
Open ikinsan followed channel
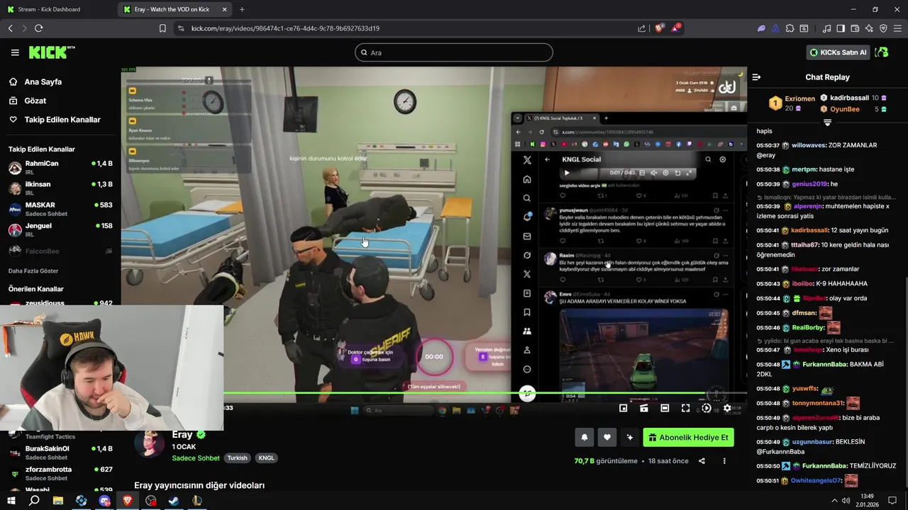click(x=60, y=188)
